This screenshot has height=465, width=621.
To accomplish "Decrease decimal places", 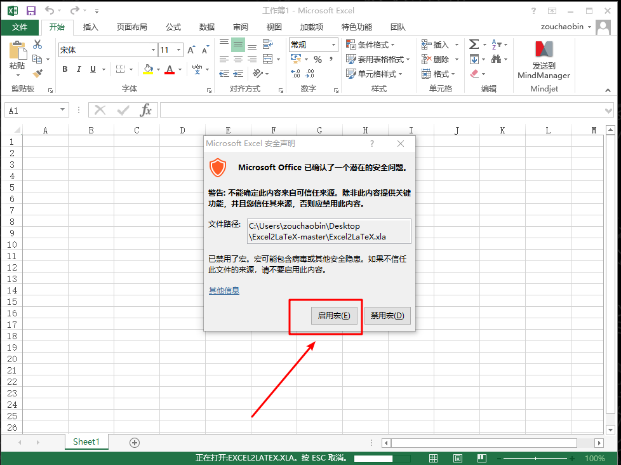I will pos(310,74).
